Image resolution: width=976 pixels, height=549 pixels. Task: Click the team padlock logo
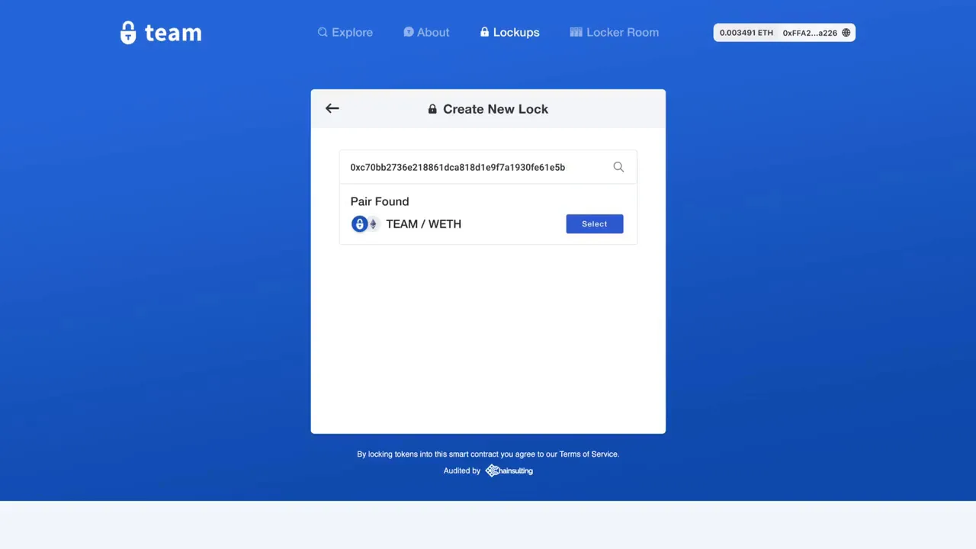160,33
